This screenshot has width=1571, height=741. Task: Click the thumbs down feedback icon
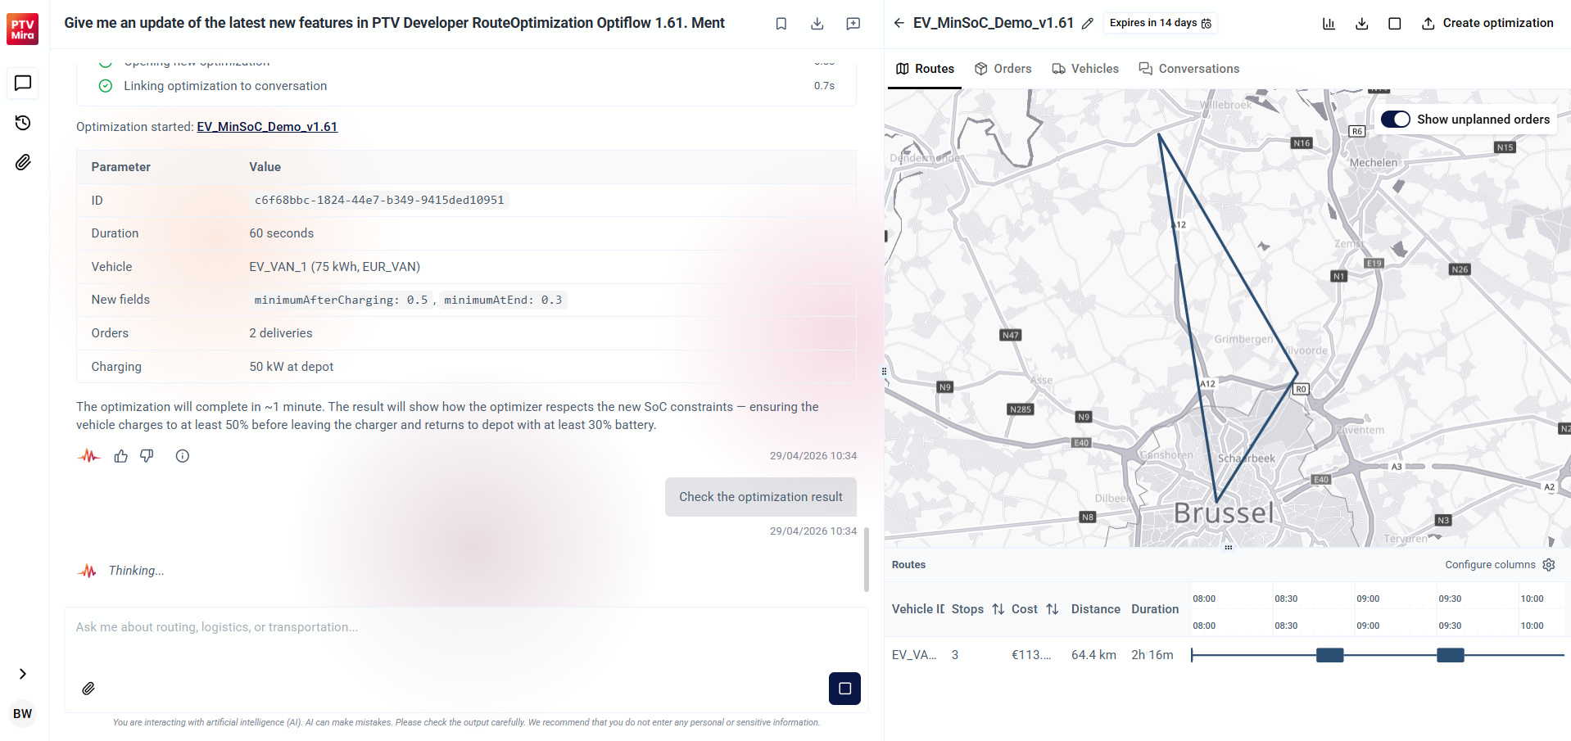pyautogui.click(x=147, y=456)
